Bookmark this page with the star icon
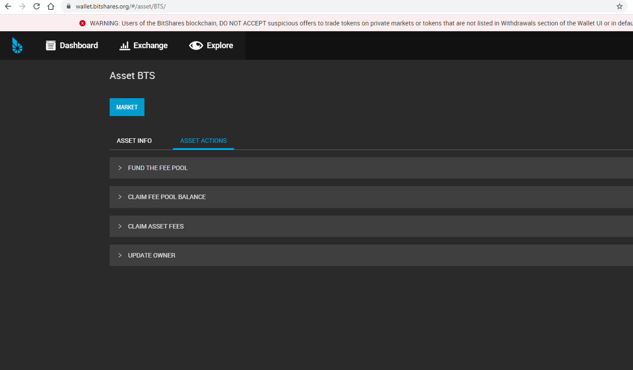The width and height of the screenshot is (633, 370). click(620, 6)
